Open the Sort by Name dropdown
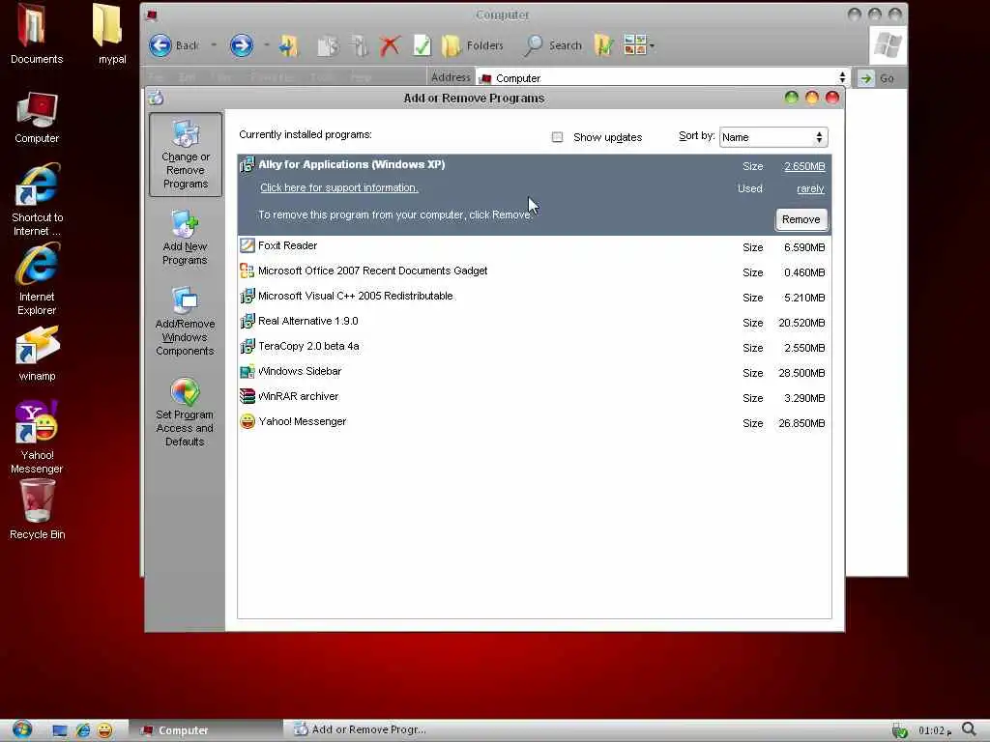Image resolution: width=990 pixels, height=742 pixels. pyautogui.click(x=773, y=137)
